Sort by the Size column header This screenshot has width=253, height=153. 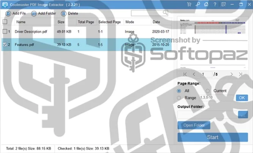coord(61,22)
